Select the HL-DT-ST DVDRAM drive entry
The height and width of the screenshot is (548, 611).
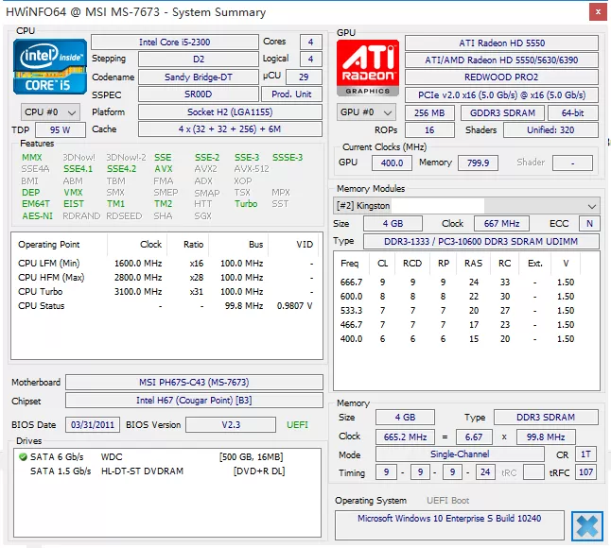(142, 471)
